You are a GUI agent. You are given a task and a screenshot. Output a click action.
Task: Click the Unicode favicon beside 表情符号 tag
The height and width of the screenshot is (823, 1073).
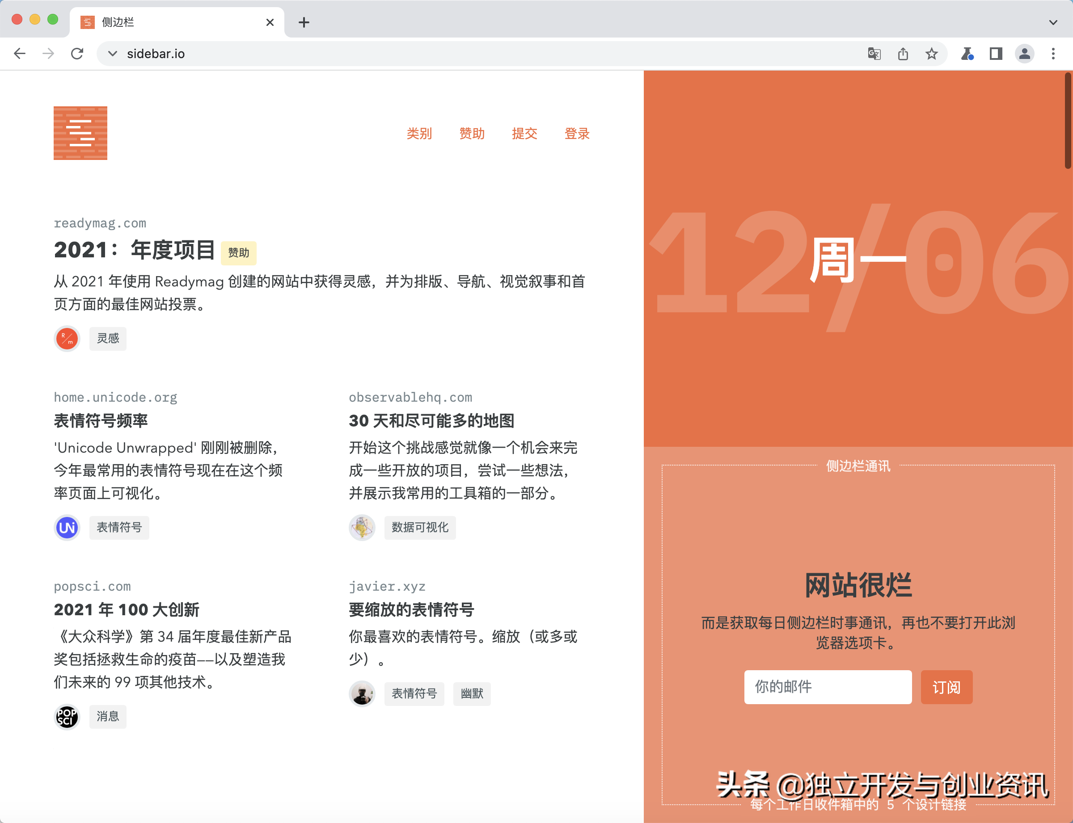[x=67, y=528]
